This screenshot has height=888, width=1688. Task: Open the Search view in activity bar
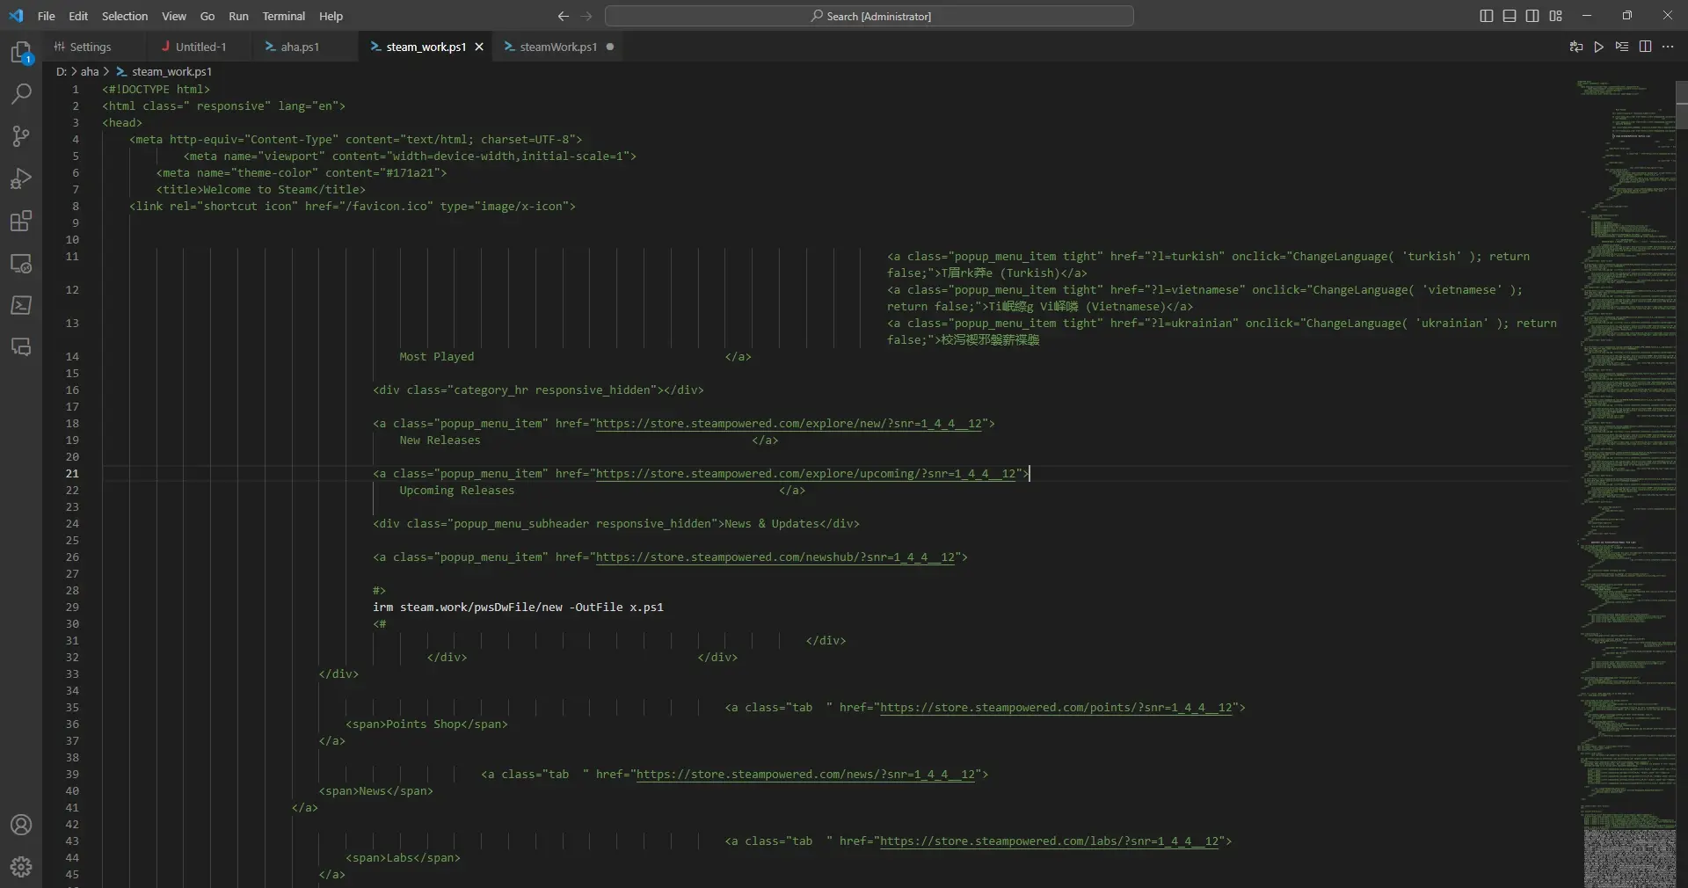21,93
